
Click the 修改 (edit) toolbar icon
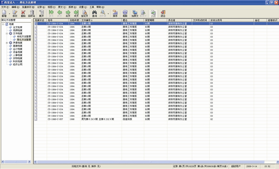tap(15, 13)
